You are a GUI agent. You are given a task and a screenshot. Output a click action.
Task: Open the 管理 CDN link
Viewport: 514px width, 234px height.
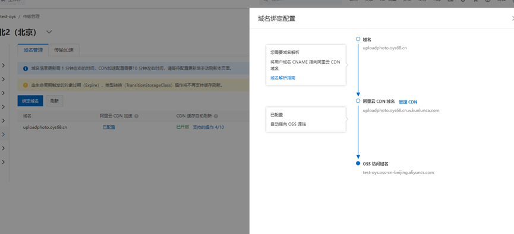pyautogui.click(x=408, y=102)
